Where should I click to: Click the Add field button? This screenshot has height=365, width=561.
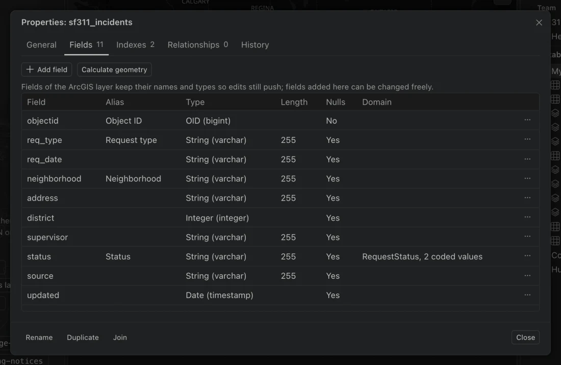(46, 69)
